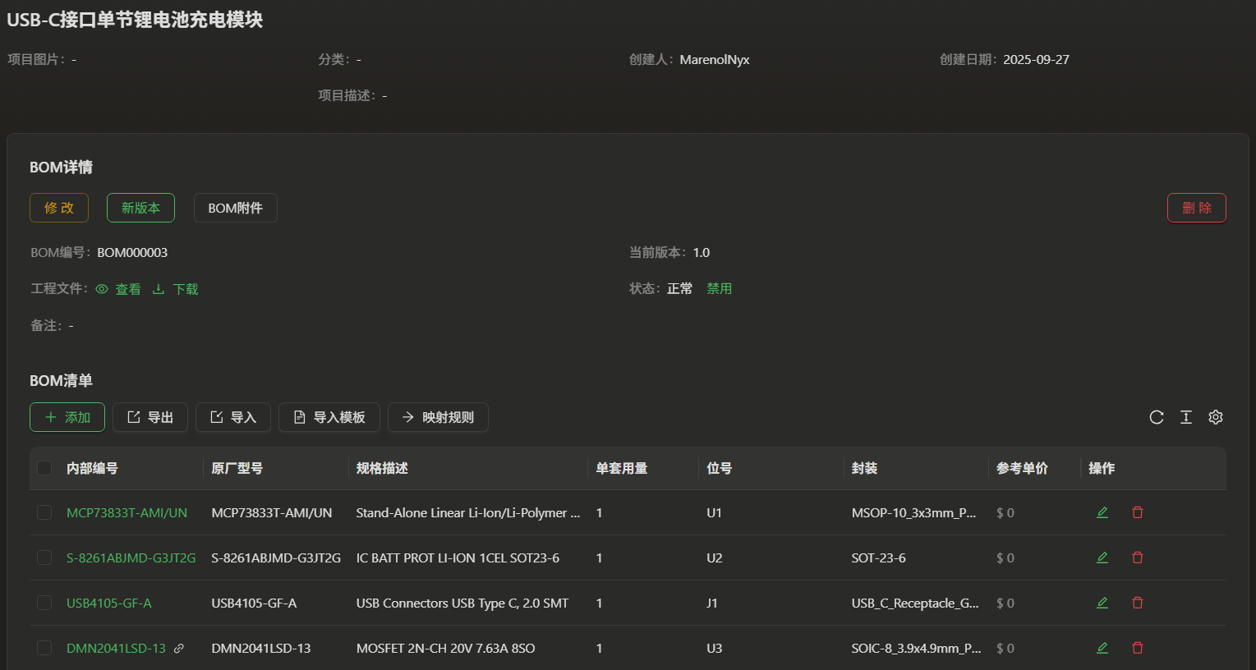Click the 导入模板 button
1256x670 pixels.
(x=329, y=417)
